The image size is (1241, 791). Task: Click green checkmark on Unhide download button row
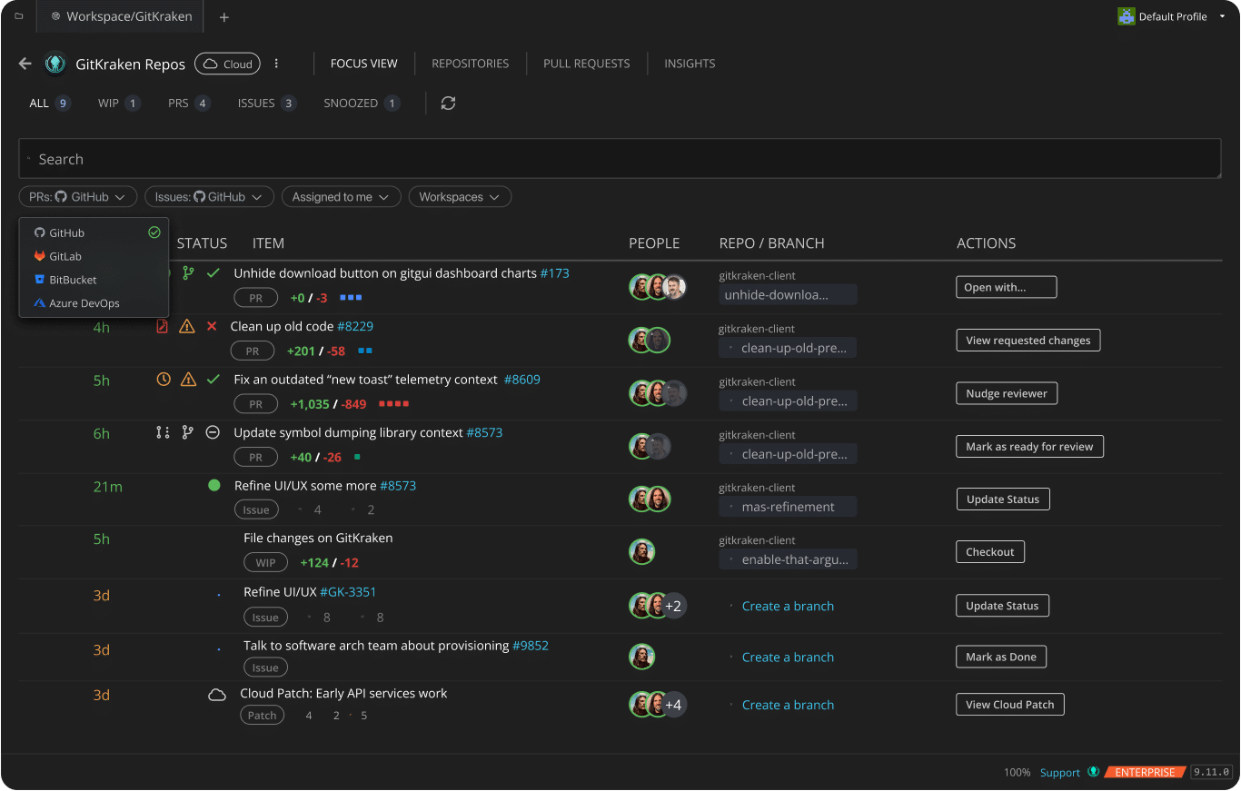(213, 272)
